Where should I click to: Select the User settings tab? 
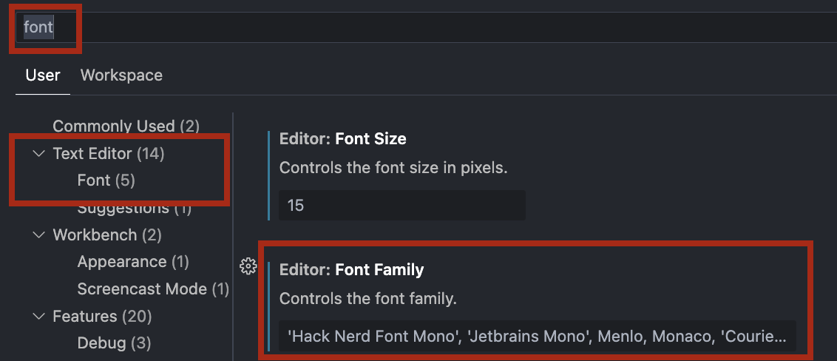pyautogui.click(x=43, y=75)
